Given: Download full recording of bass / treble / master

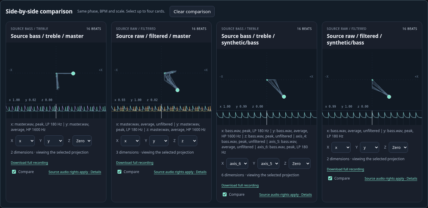Looking at the screenshot, I should click(x=29, y=163).
